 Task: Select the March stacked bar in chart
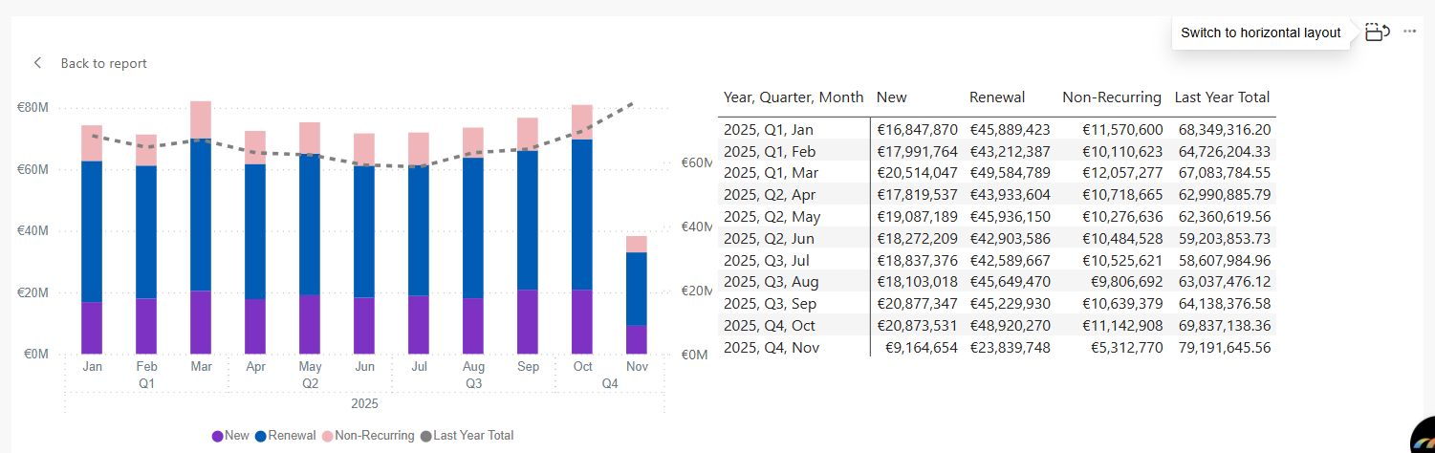[x=201, y=229]
